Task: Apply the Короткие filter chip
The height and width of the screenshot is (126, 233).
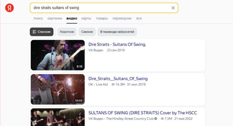Action: 67,32
